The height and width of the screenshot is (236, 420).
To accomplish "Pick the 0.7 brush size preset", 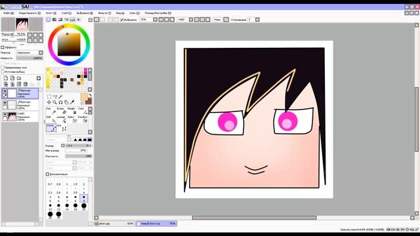I will [x=50, y=182].
